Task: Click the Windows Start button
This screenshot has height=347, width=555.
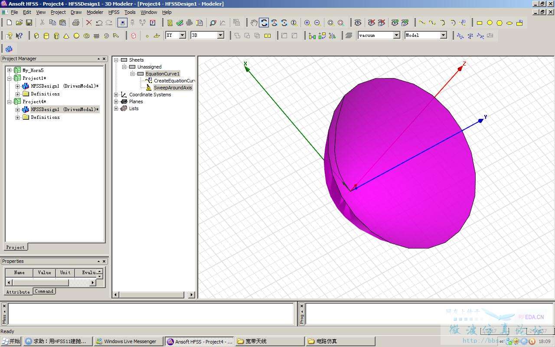Action: (x=11, y=341)
